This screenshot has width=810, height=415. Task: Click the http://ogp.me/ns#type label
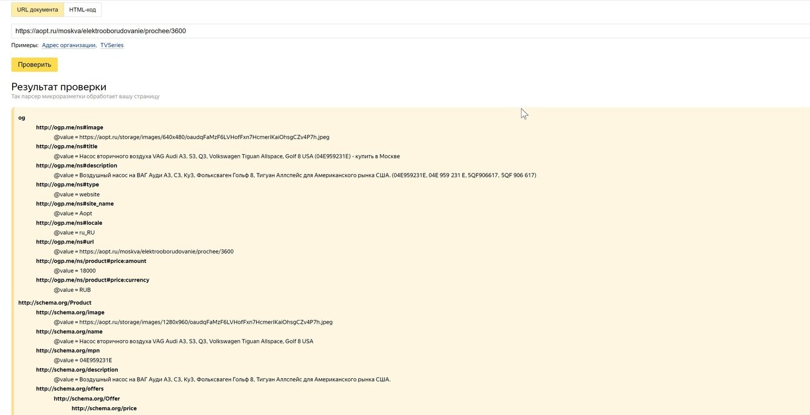pyautogui.click(x=68, y=184)
